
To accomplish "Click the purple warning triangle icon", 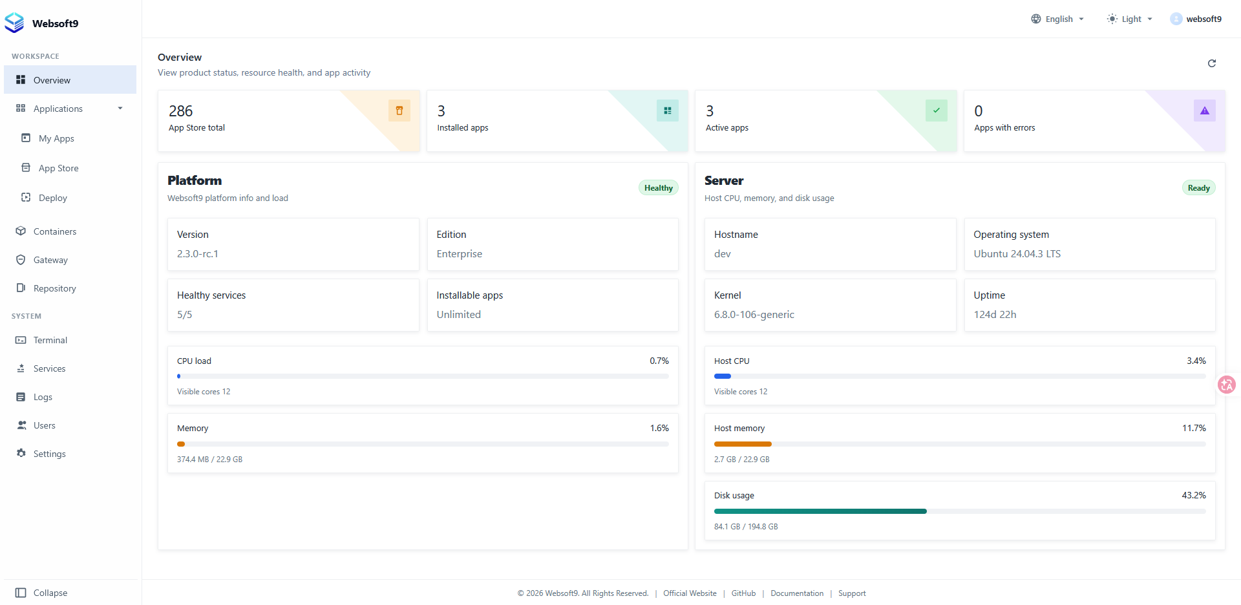I will [x=1204, y=111].
